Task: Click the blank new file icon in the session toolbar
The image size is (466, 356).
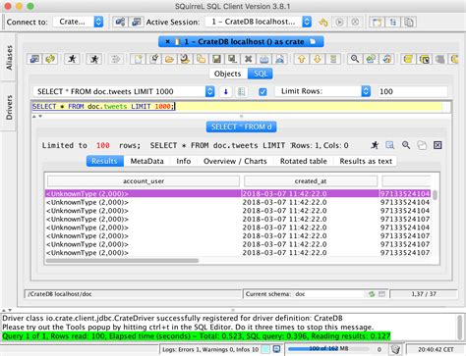Action: [138, 59]
